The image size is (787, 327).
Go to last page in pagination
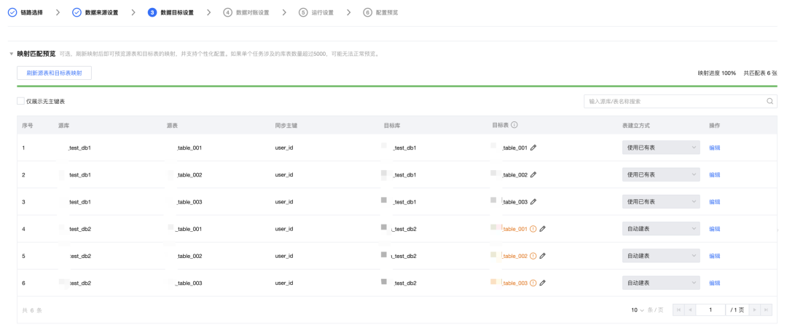point(766,310)
